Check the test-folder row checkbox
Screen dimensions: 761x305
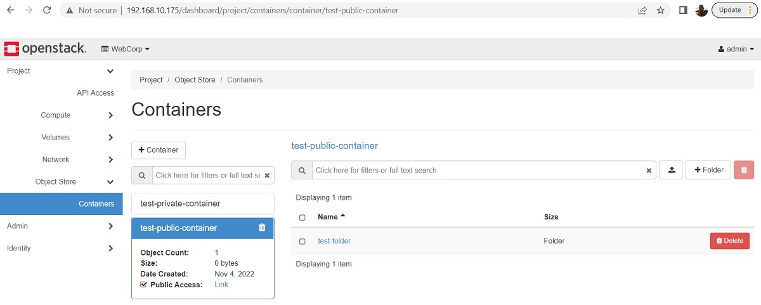pos(302,242)
